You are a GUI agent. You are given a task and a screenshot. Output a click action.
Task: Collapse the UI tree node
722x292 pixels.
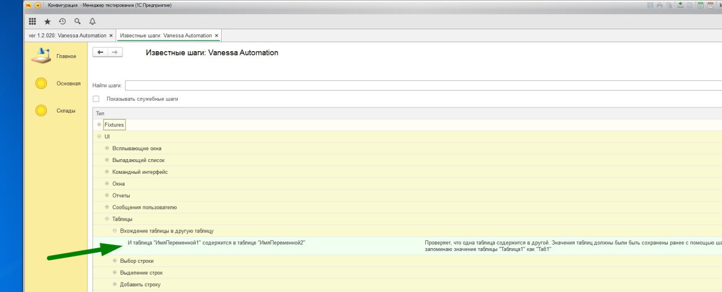(99, 136)
